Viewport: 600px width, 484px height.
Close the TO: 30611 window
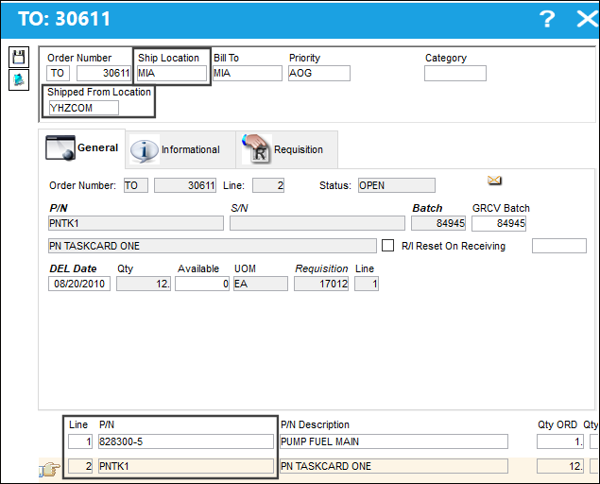(587, 18)
